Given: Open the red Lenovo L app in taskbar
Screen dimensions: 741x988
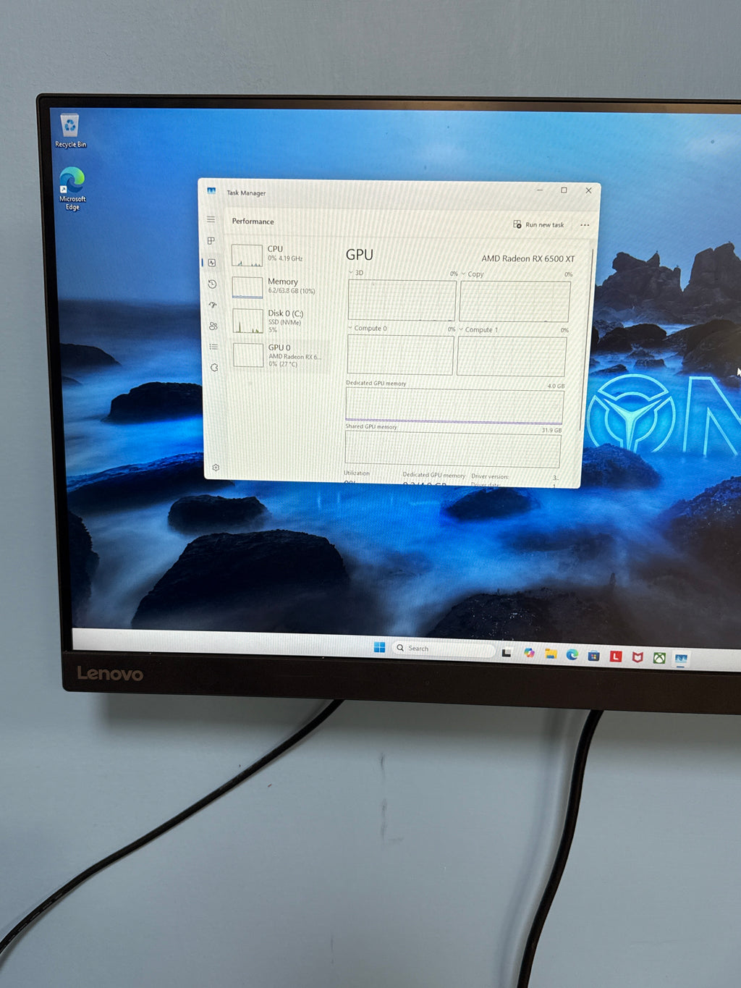Looking at the screenshot, I should (x=615, y=656).
